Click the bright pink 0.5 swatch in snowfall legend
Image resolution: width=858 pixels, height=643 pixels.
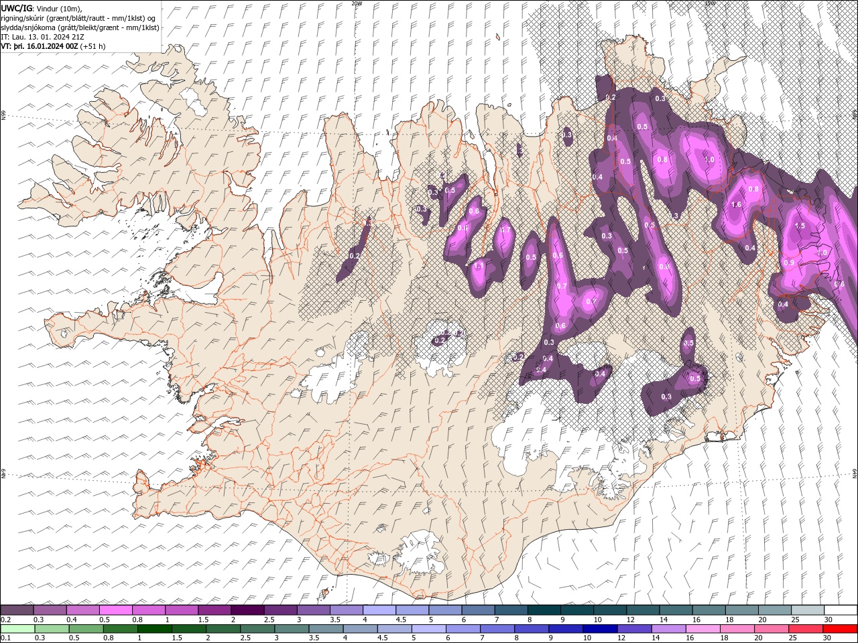click(116, 610)
